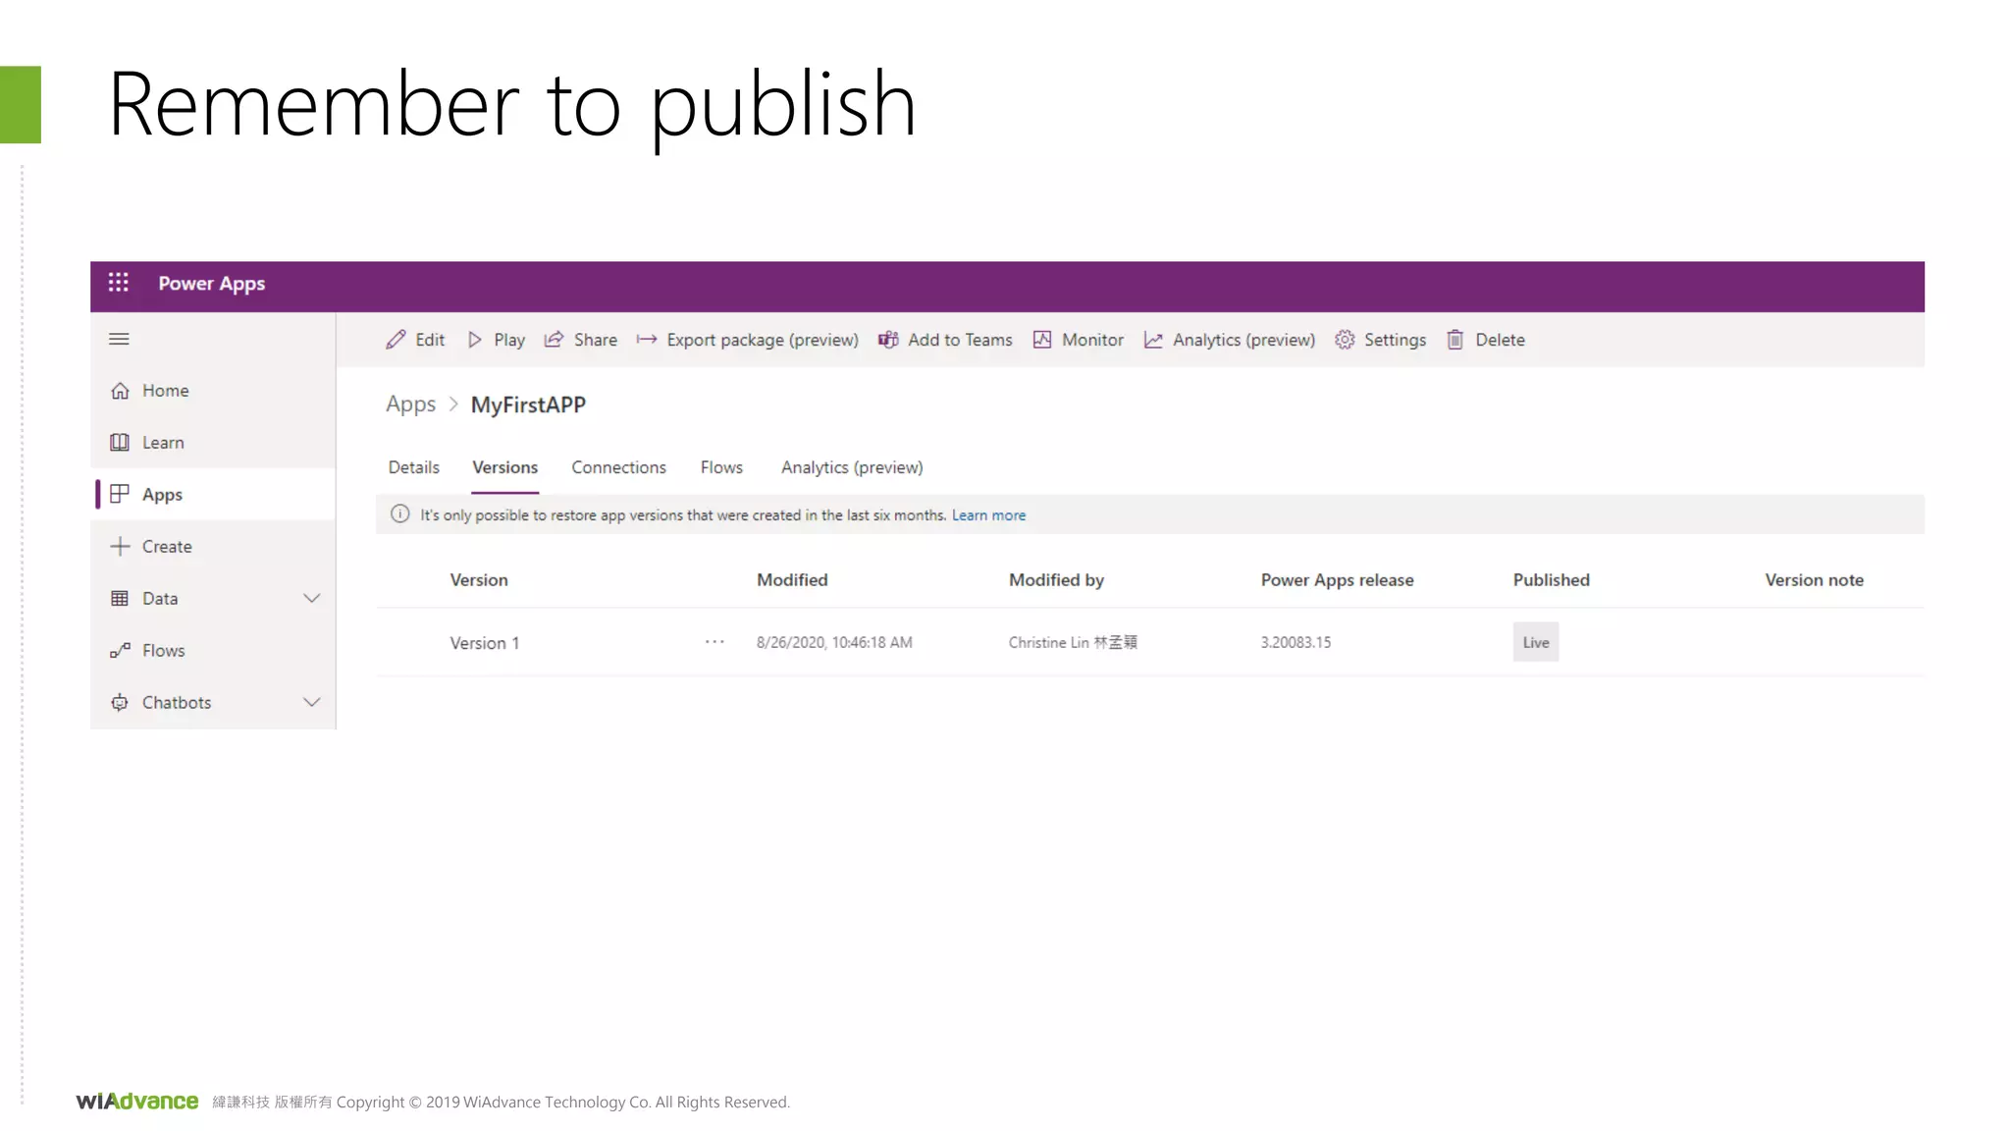Collapse the hamburger navigation menu

coord(119,340)
